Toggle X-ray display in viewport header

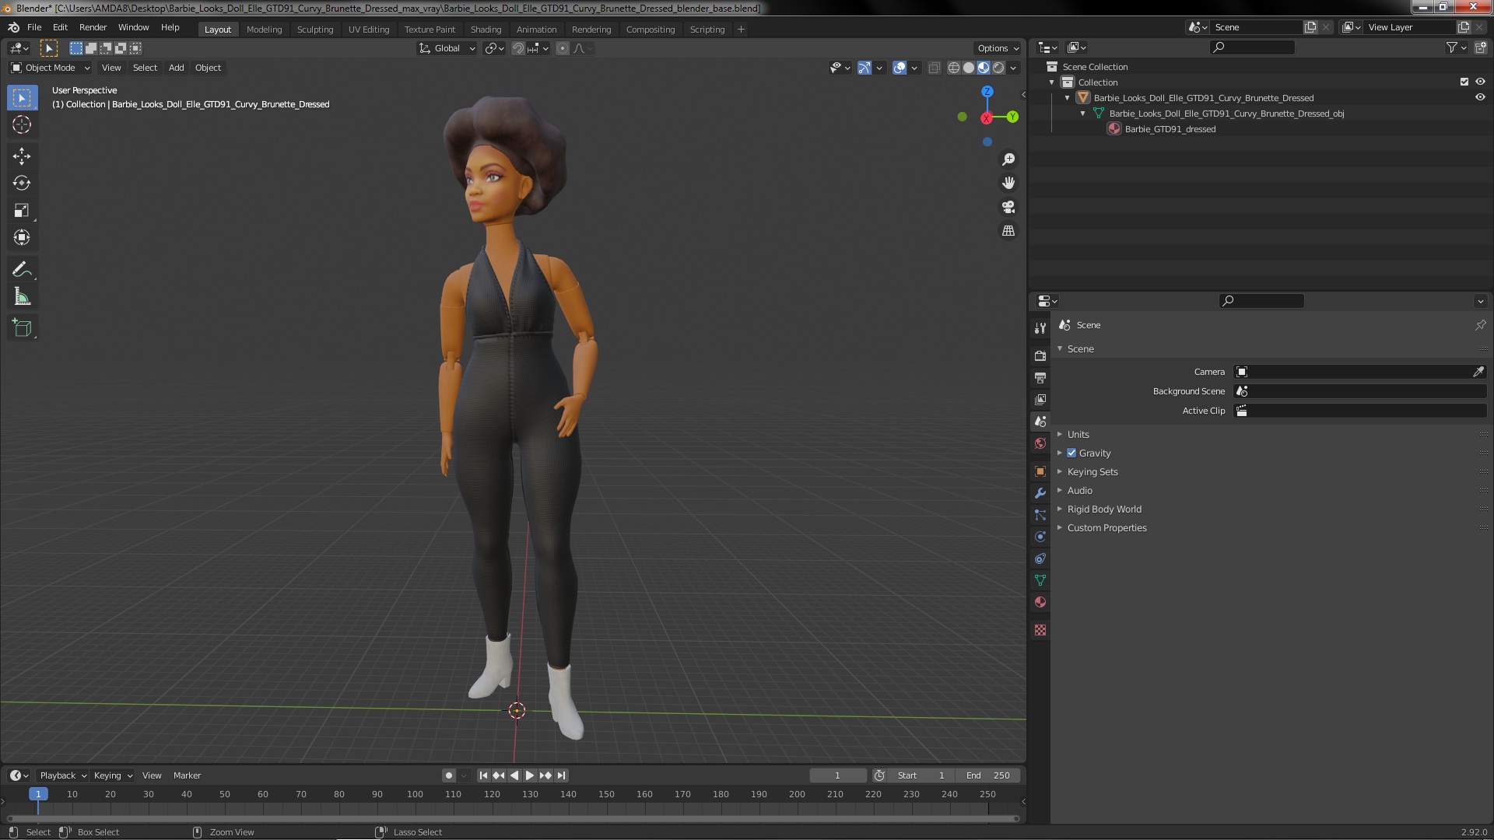(x=935, y=68)
